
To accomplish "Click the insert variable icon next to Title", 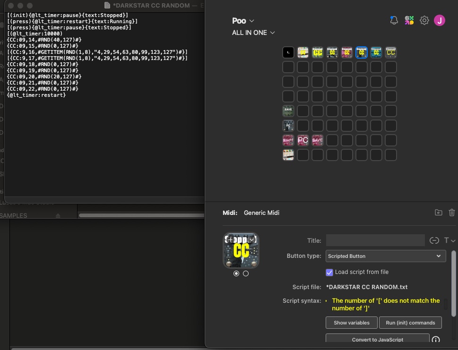I will coord(434,240).
